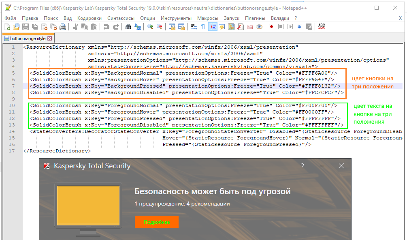Zoom in using the magnifier plus icon
Viewport: 407px width, 240px height.
click(x=150, y=27)
